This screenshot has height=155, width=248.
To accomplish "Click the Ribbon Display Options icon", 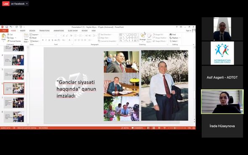I will (181, 27).
